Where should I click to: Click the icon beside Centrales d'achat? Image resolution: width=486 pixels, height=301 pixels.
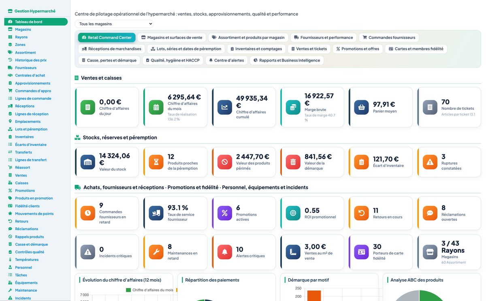pos(10,75)
